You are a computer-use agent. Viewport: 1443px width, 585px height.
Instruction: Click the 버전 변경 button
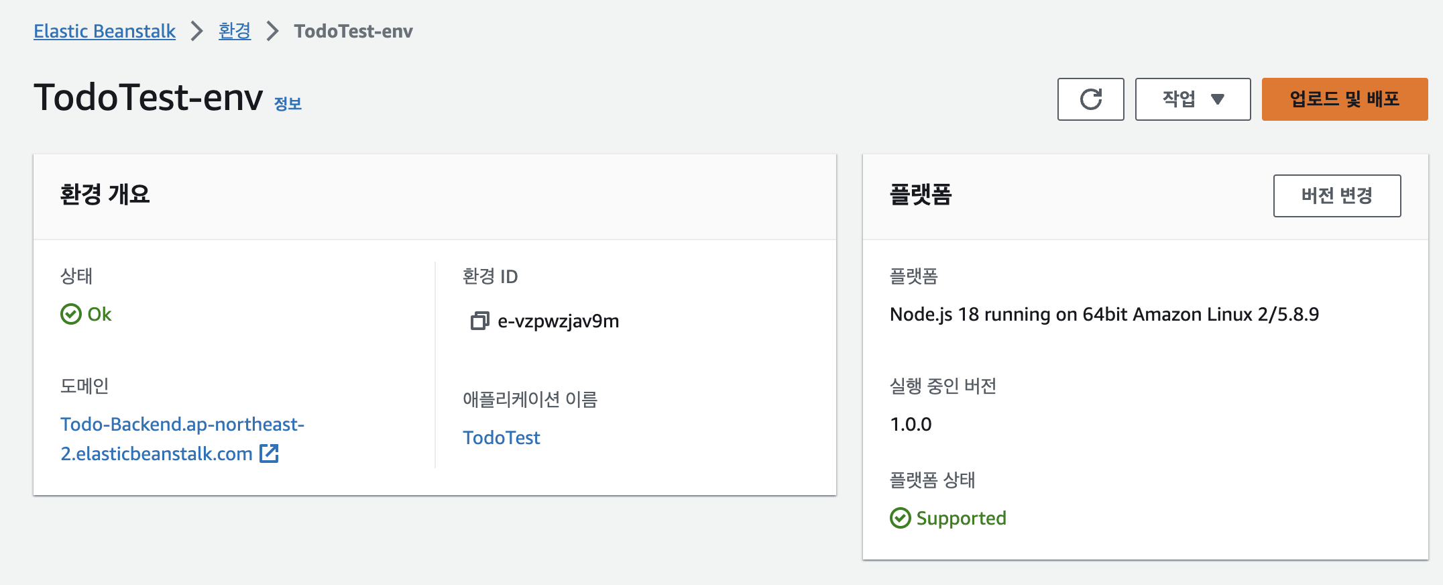1336,196
